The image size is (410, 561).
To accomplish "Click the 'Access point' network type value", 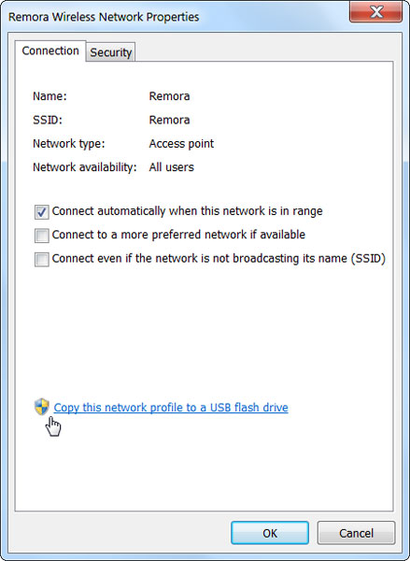I will click(x=181, y=144).
